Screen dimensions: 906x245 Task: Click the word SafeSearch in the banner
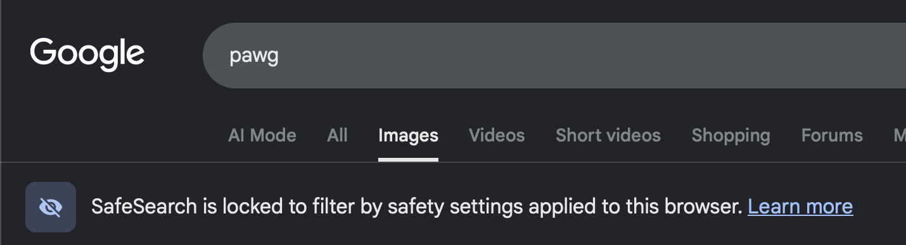[144, 206]
